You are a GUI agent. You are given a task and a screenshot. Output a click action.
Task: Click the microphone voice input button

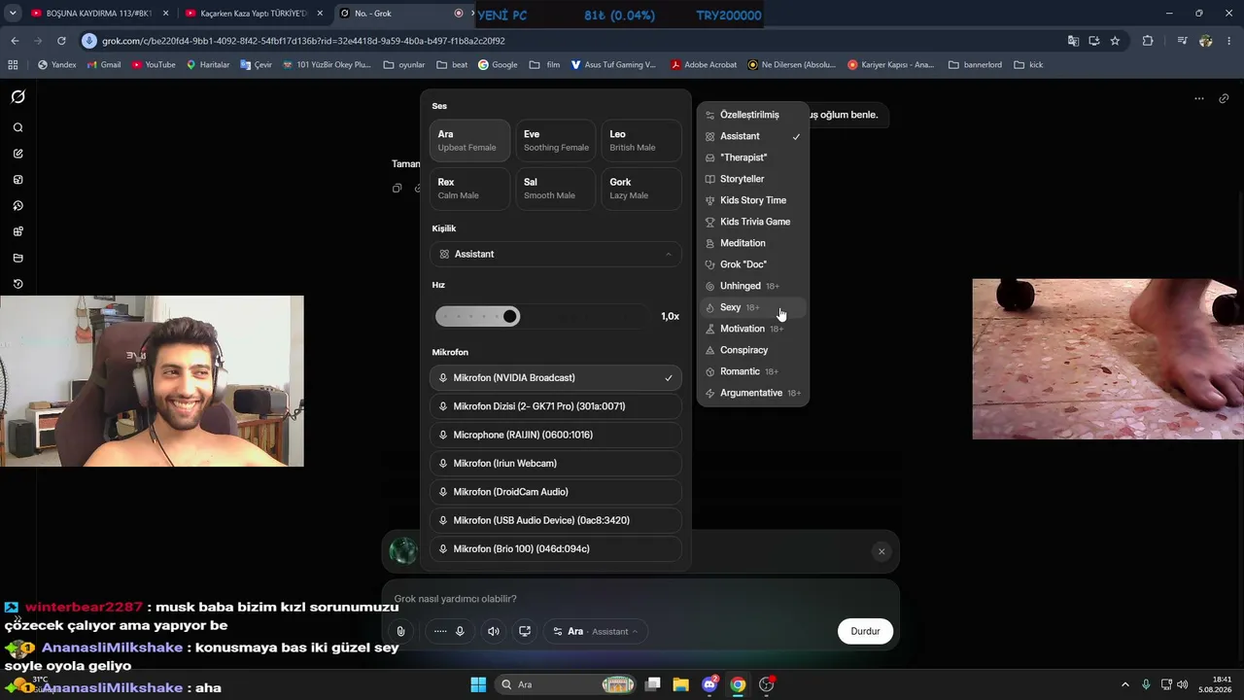(x=460, y=631)
